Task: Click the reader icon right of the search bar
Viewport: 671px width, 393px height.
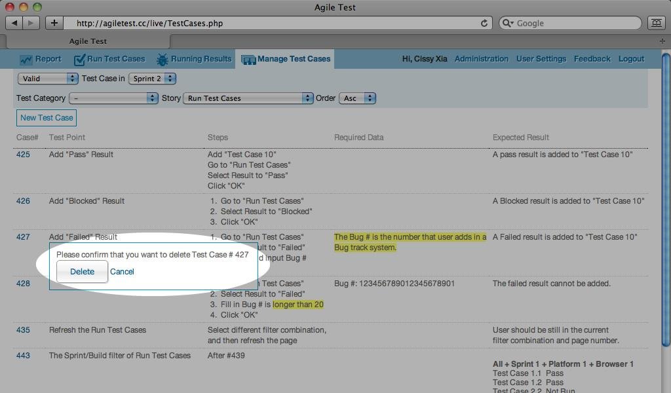Action: (x=656, y=22)
